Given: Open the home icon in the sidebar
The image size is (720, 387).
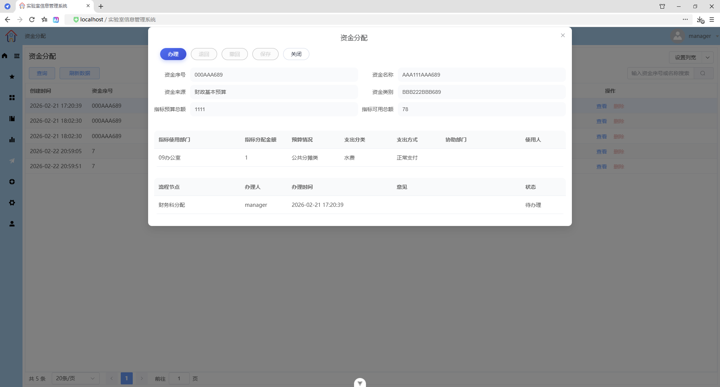Looking at the screenshot, I should point(4,56).
